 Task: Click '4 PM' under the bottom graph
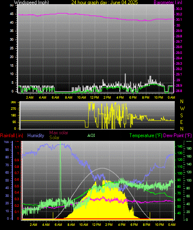point(122,225)
